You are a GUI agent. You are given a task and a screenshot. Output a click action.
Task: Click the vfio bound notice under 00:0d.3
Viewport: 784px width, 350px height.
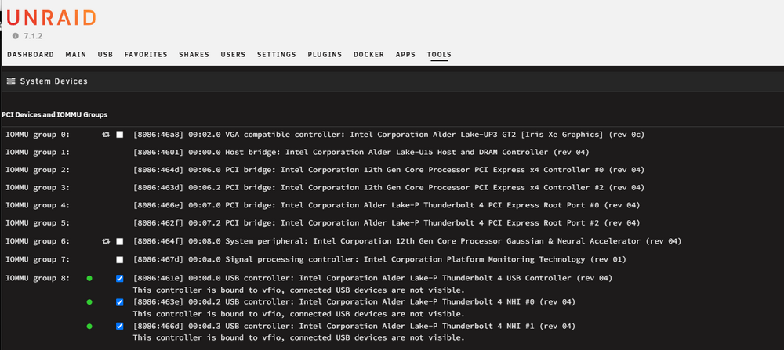pyautogui.click(x=299, y=338)
